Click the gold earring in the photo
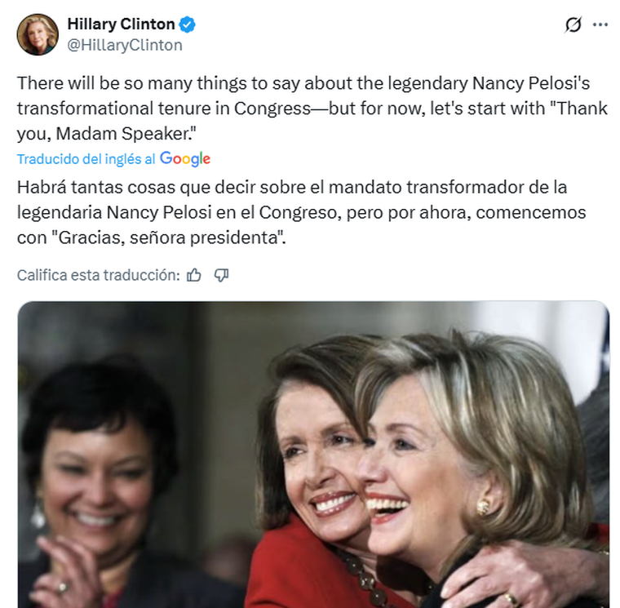620x608 pixels. (482, 507)
